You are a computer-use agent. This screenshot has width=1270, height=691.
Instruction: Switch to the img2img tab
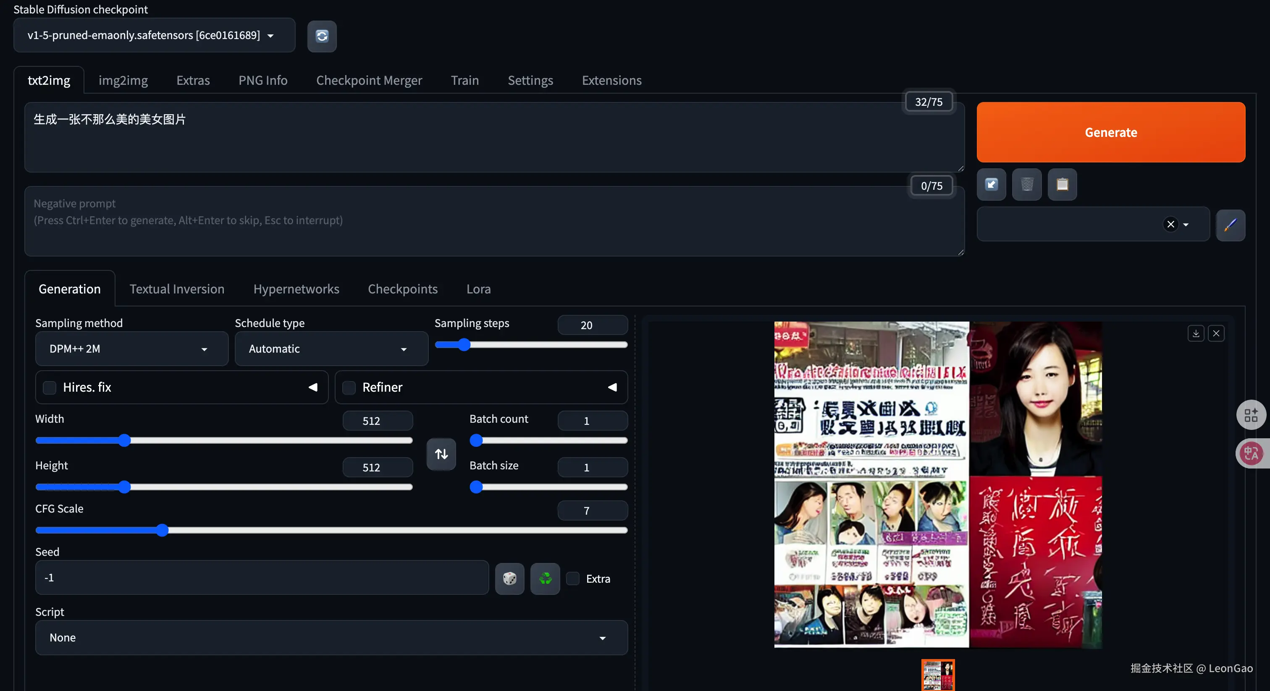tap(123, 80)
